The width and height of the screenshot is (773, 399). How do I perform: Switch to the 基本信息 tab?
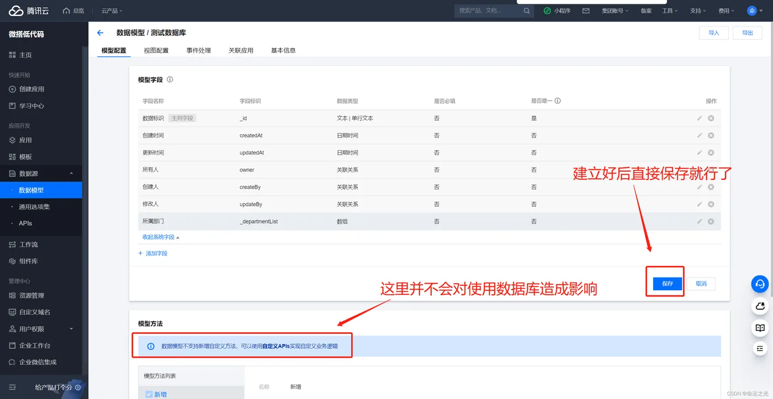pos(283,50)
